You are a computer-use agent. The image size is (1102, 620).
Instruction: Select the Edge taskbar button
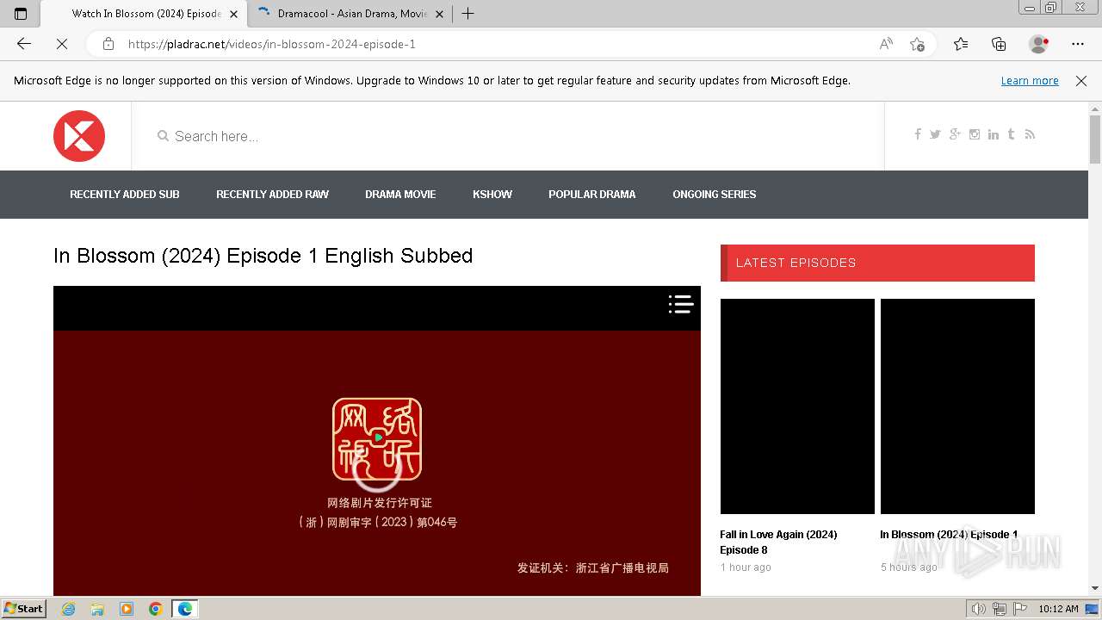pos(184,609)
